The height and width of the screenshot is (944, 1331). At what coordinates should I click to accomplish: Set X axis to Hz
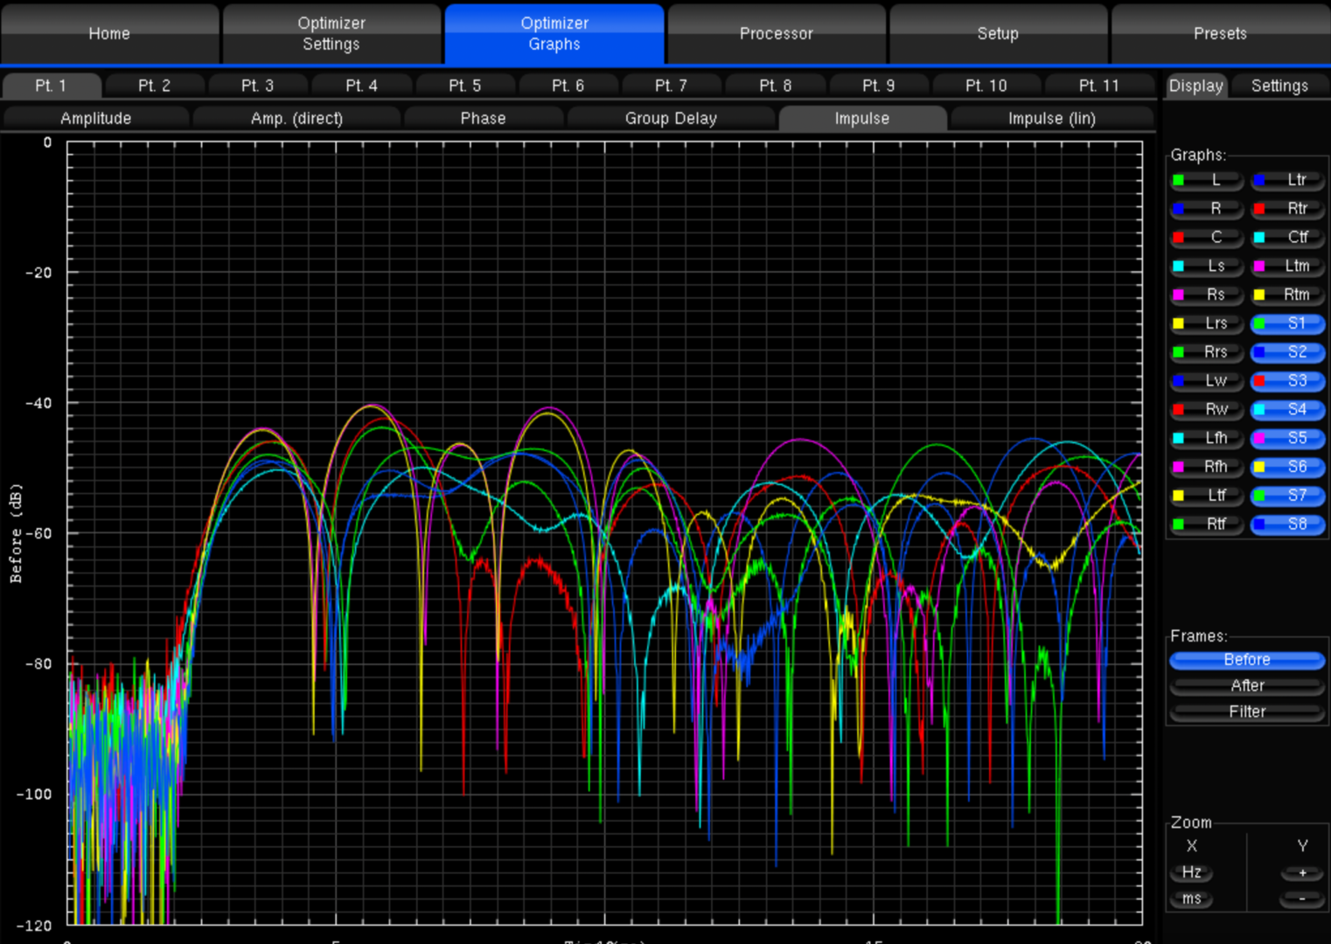pyautogui.click(x=1191, y=872)
